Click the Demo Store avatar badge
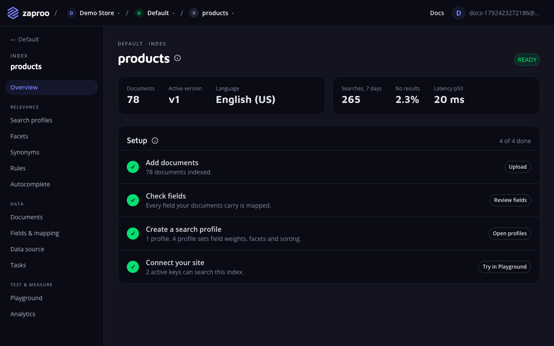This screenshot has height=346, width=554. point(71,13)
